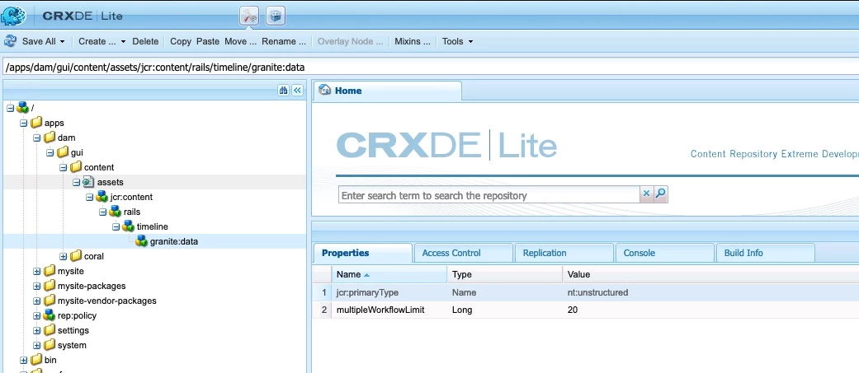Select the mysite-vendor-packages tree label
Screen dimensions: 859x373
click(106, 301)
